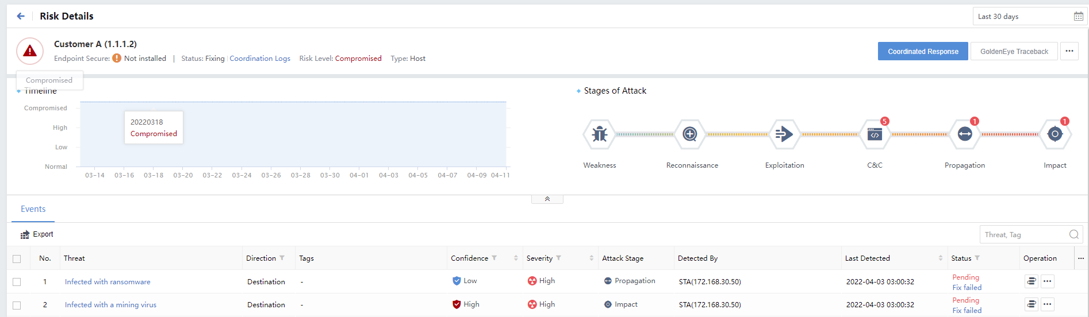The width and height of the screenshot is (1089, 317).
Task: Select the Exploitation stage icon
Action: [784, 134]
